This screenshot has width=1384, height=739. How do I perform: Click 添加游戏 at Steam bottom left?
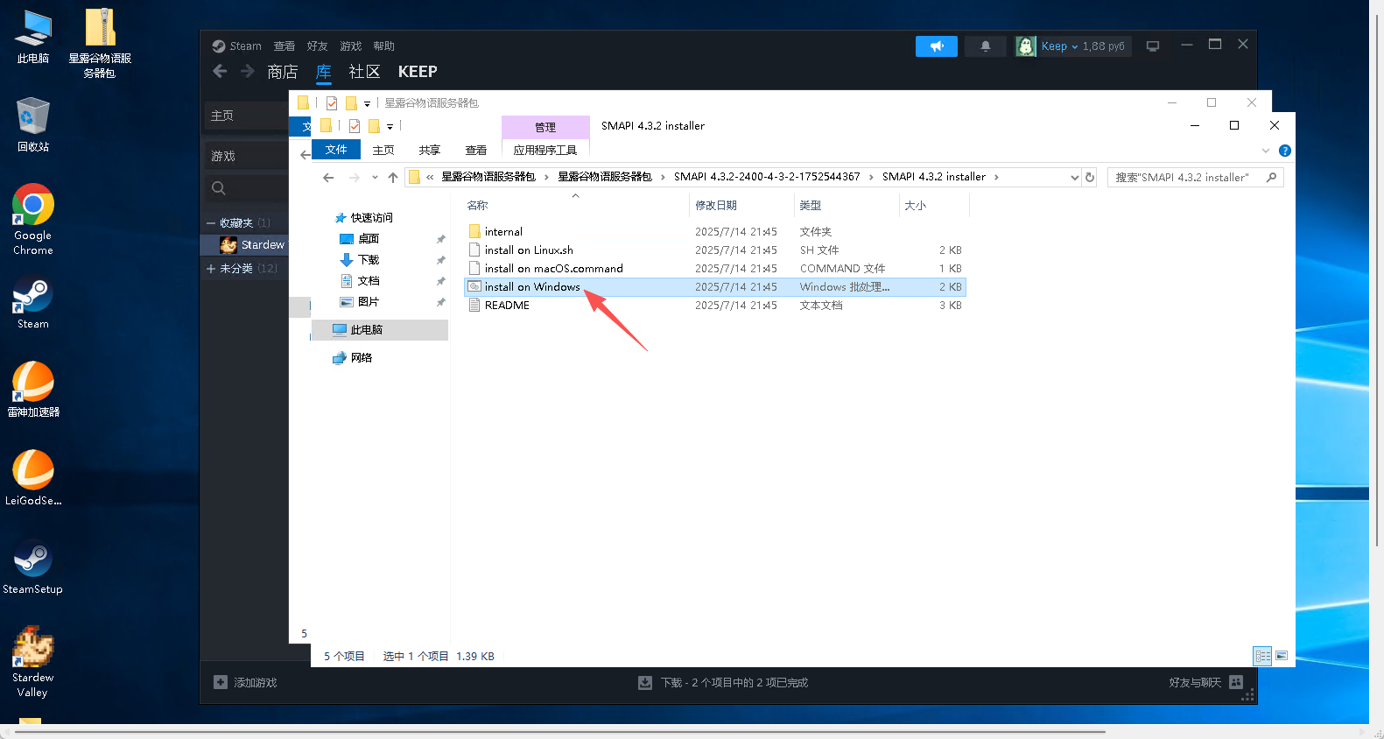246,683
